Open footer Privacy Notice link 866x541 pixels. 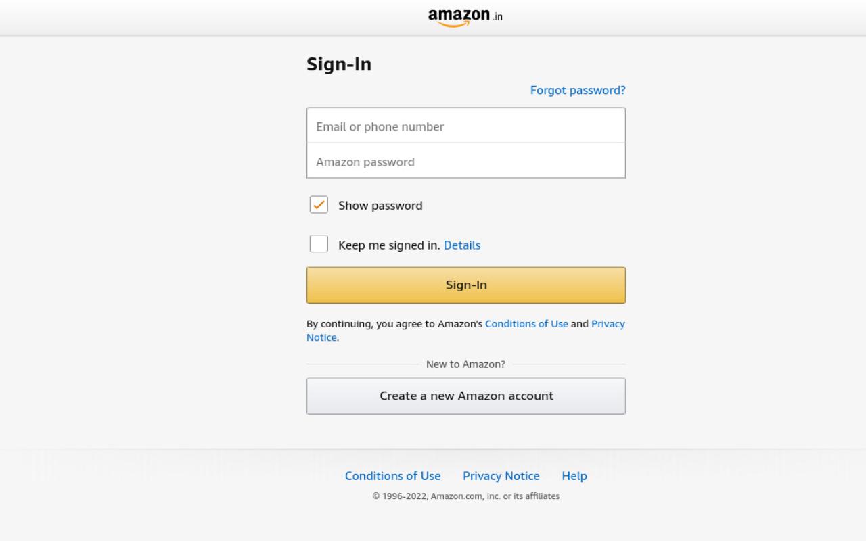tap(501, 476)
